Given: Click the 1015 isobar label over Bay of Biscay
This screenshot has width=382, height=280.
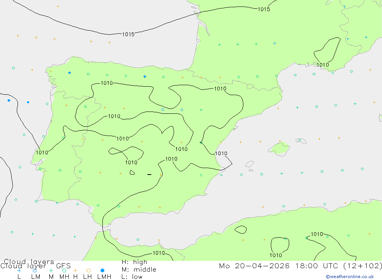Looking at the screenshot, I should point(128,34).
